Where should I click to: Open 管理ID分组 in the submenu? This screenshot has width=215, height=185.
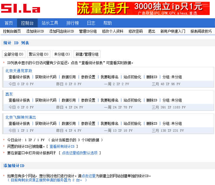88,31
